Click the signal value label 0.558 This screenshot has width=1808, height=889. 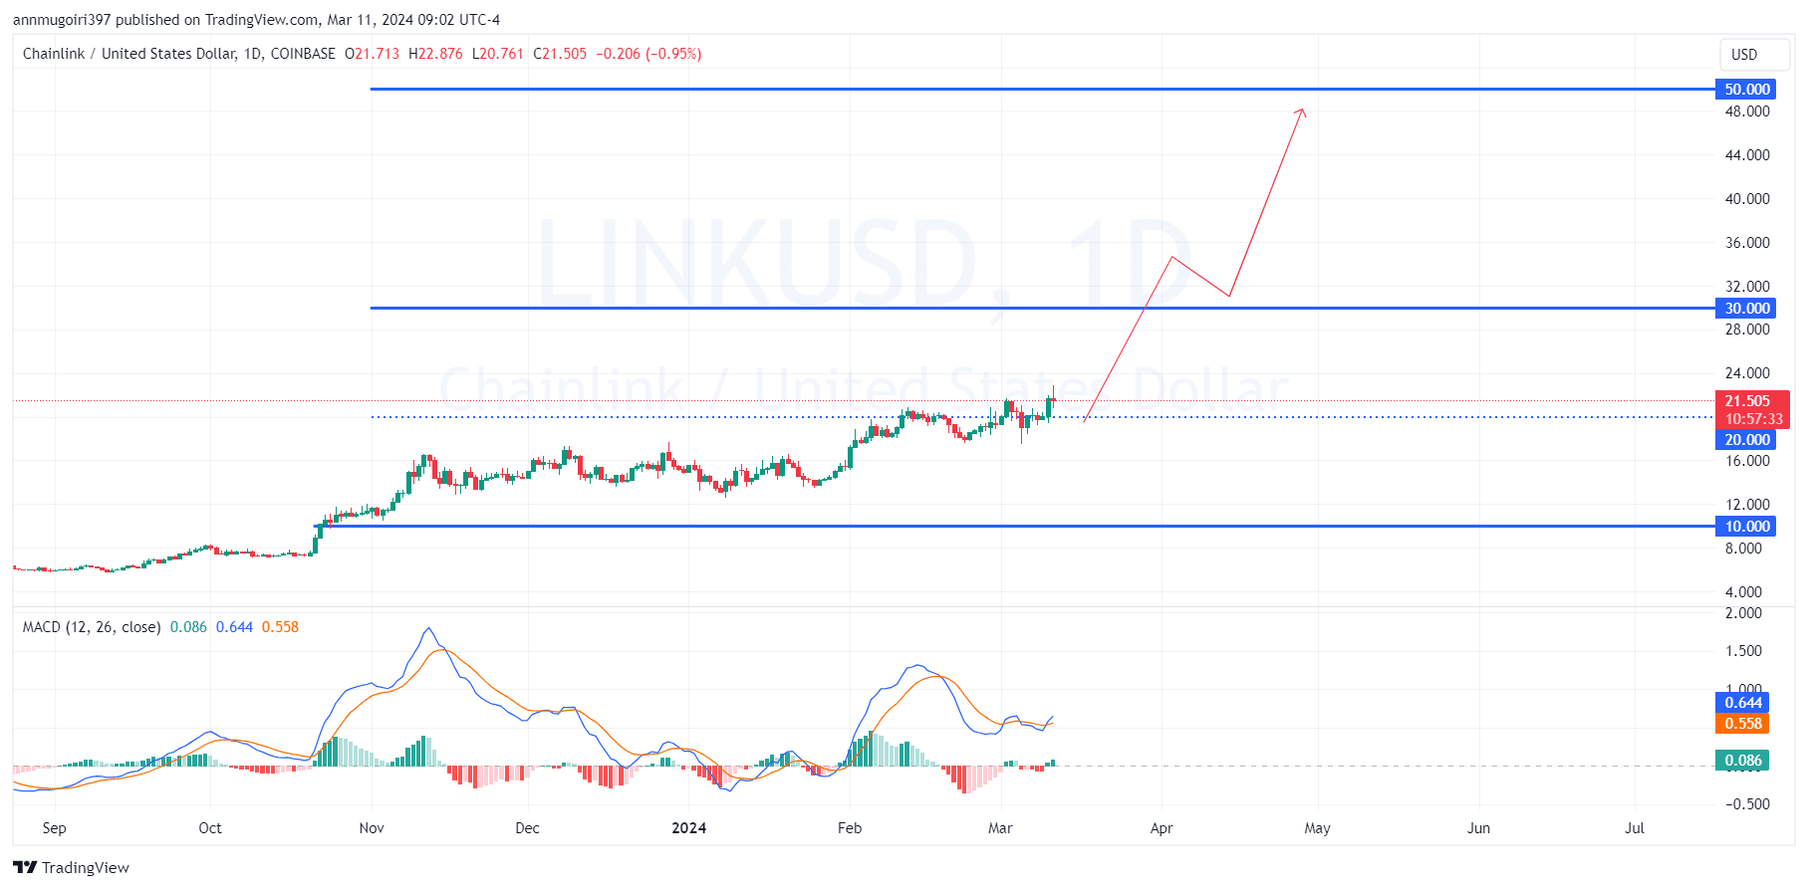coord(1742,724)
